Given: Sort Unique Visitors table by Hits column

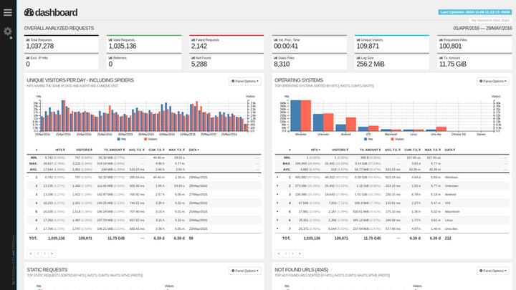Looking at the screenshot, I should [60, 150].
